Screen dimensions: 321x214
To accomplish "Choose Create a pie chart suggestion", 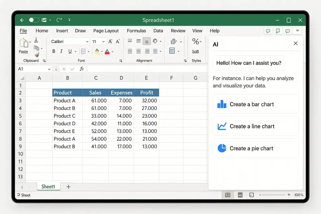I will tap(255, 148).
